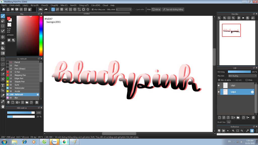This screenshot has width=258, height=145.
Task: Select the Bucket fill tool
Action: pos(3,48)
